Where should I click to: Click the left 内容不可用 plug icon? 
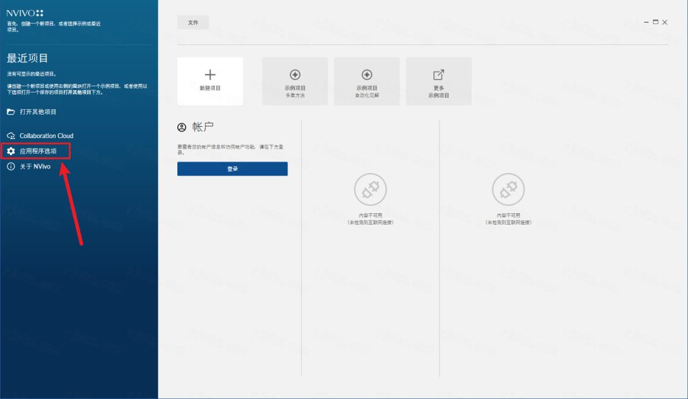point(370,189)
